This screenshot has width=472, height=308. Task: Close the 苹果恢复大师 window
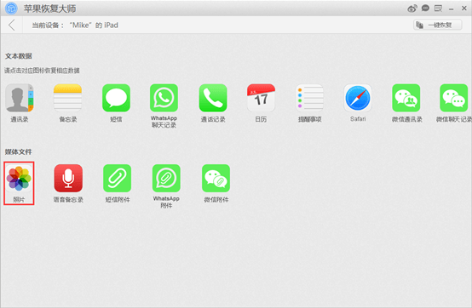click(x=464, y=9)
